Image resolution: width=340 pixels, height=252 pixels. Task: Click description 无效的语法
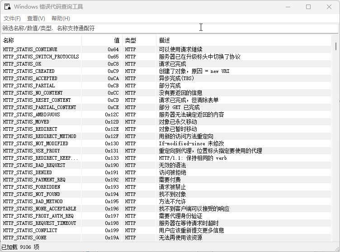click(x=172, y=165)
